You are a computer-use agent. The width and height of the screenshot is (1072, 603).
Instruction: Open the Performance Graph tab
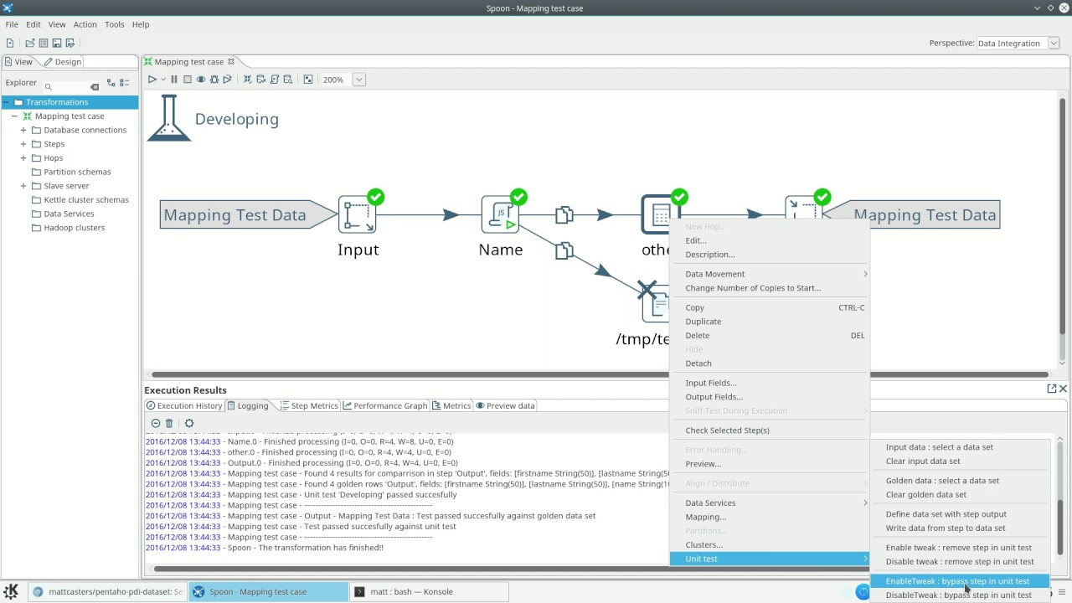tap(385, 405)
